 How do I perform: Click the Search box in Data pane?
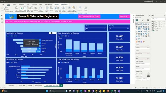[x=158, y=19]
